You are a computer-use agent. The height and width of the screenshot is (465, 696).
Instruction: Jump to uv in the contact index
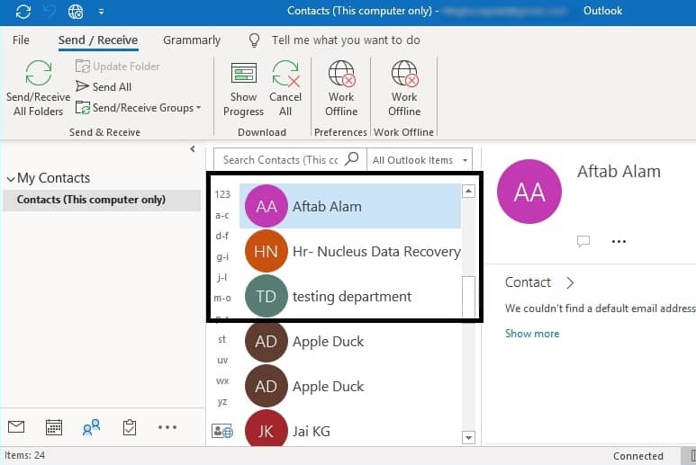[x=222, y=361]
